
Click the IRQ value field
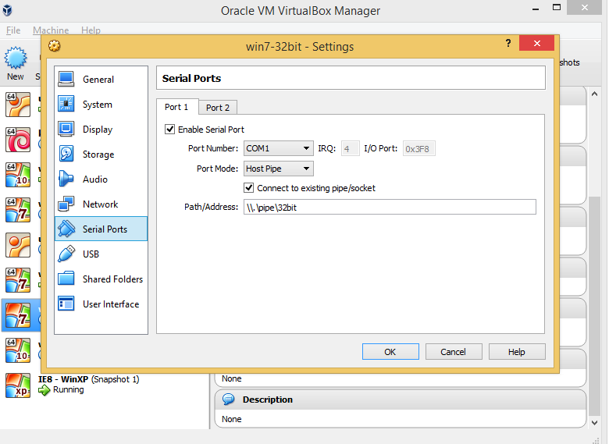coord(351,148)
